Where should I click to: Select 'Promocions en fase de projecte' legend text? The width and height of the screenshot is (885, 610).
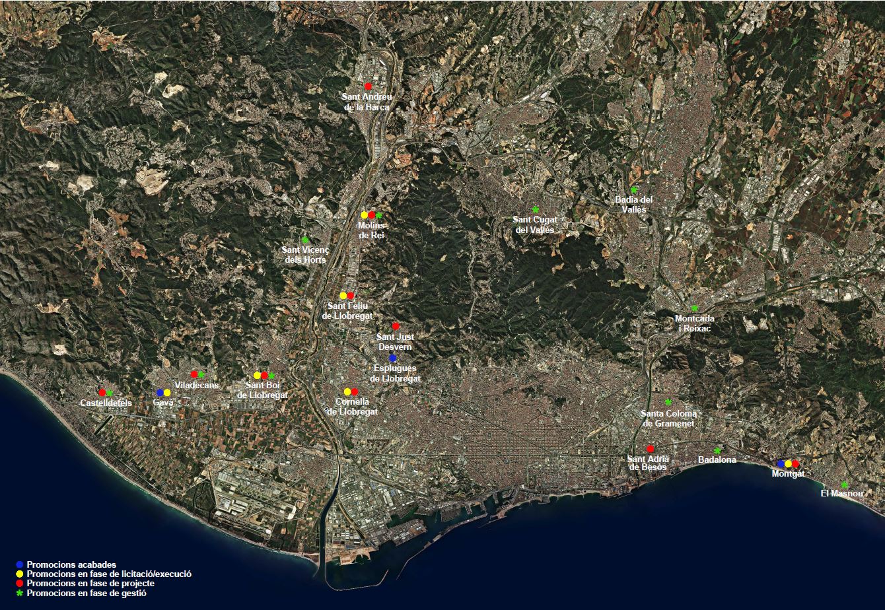(91, 584)
